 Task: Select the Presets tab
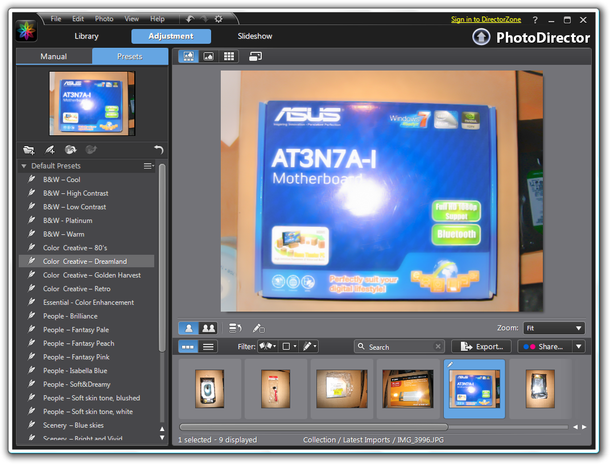130,56
